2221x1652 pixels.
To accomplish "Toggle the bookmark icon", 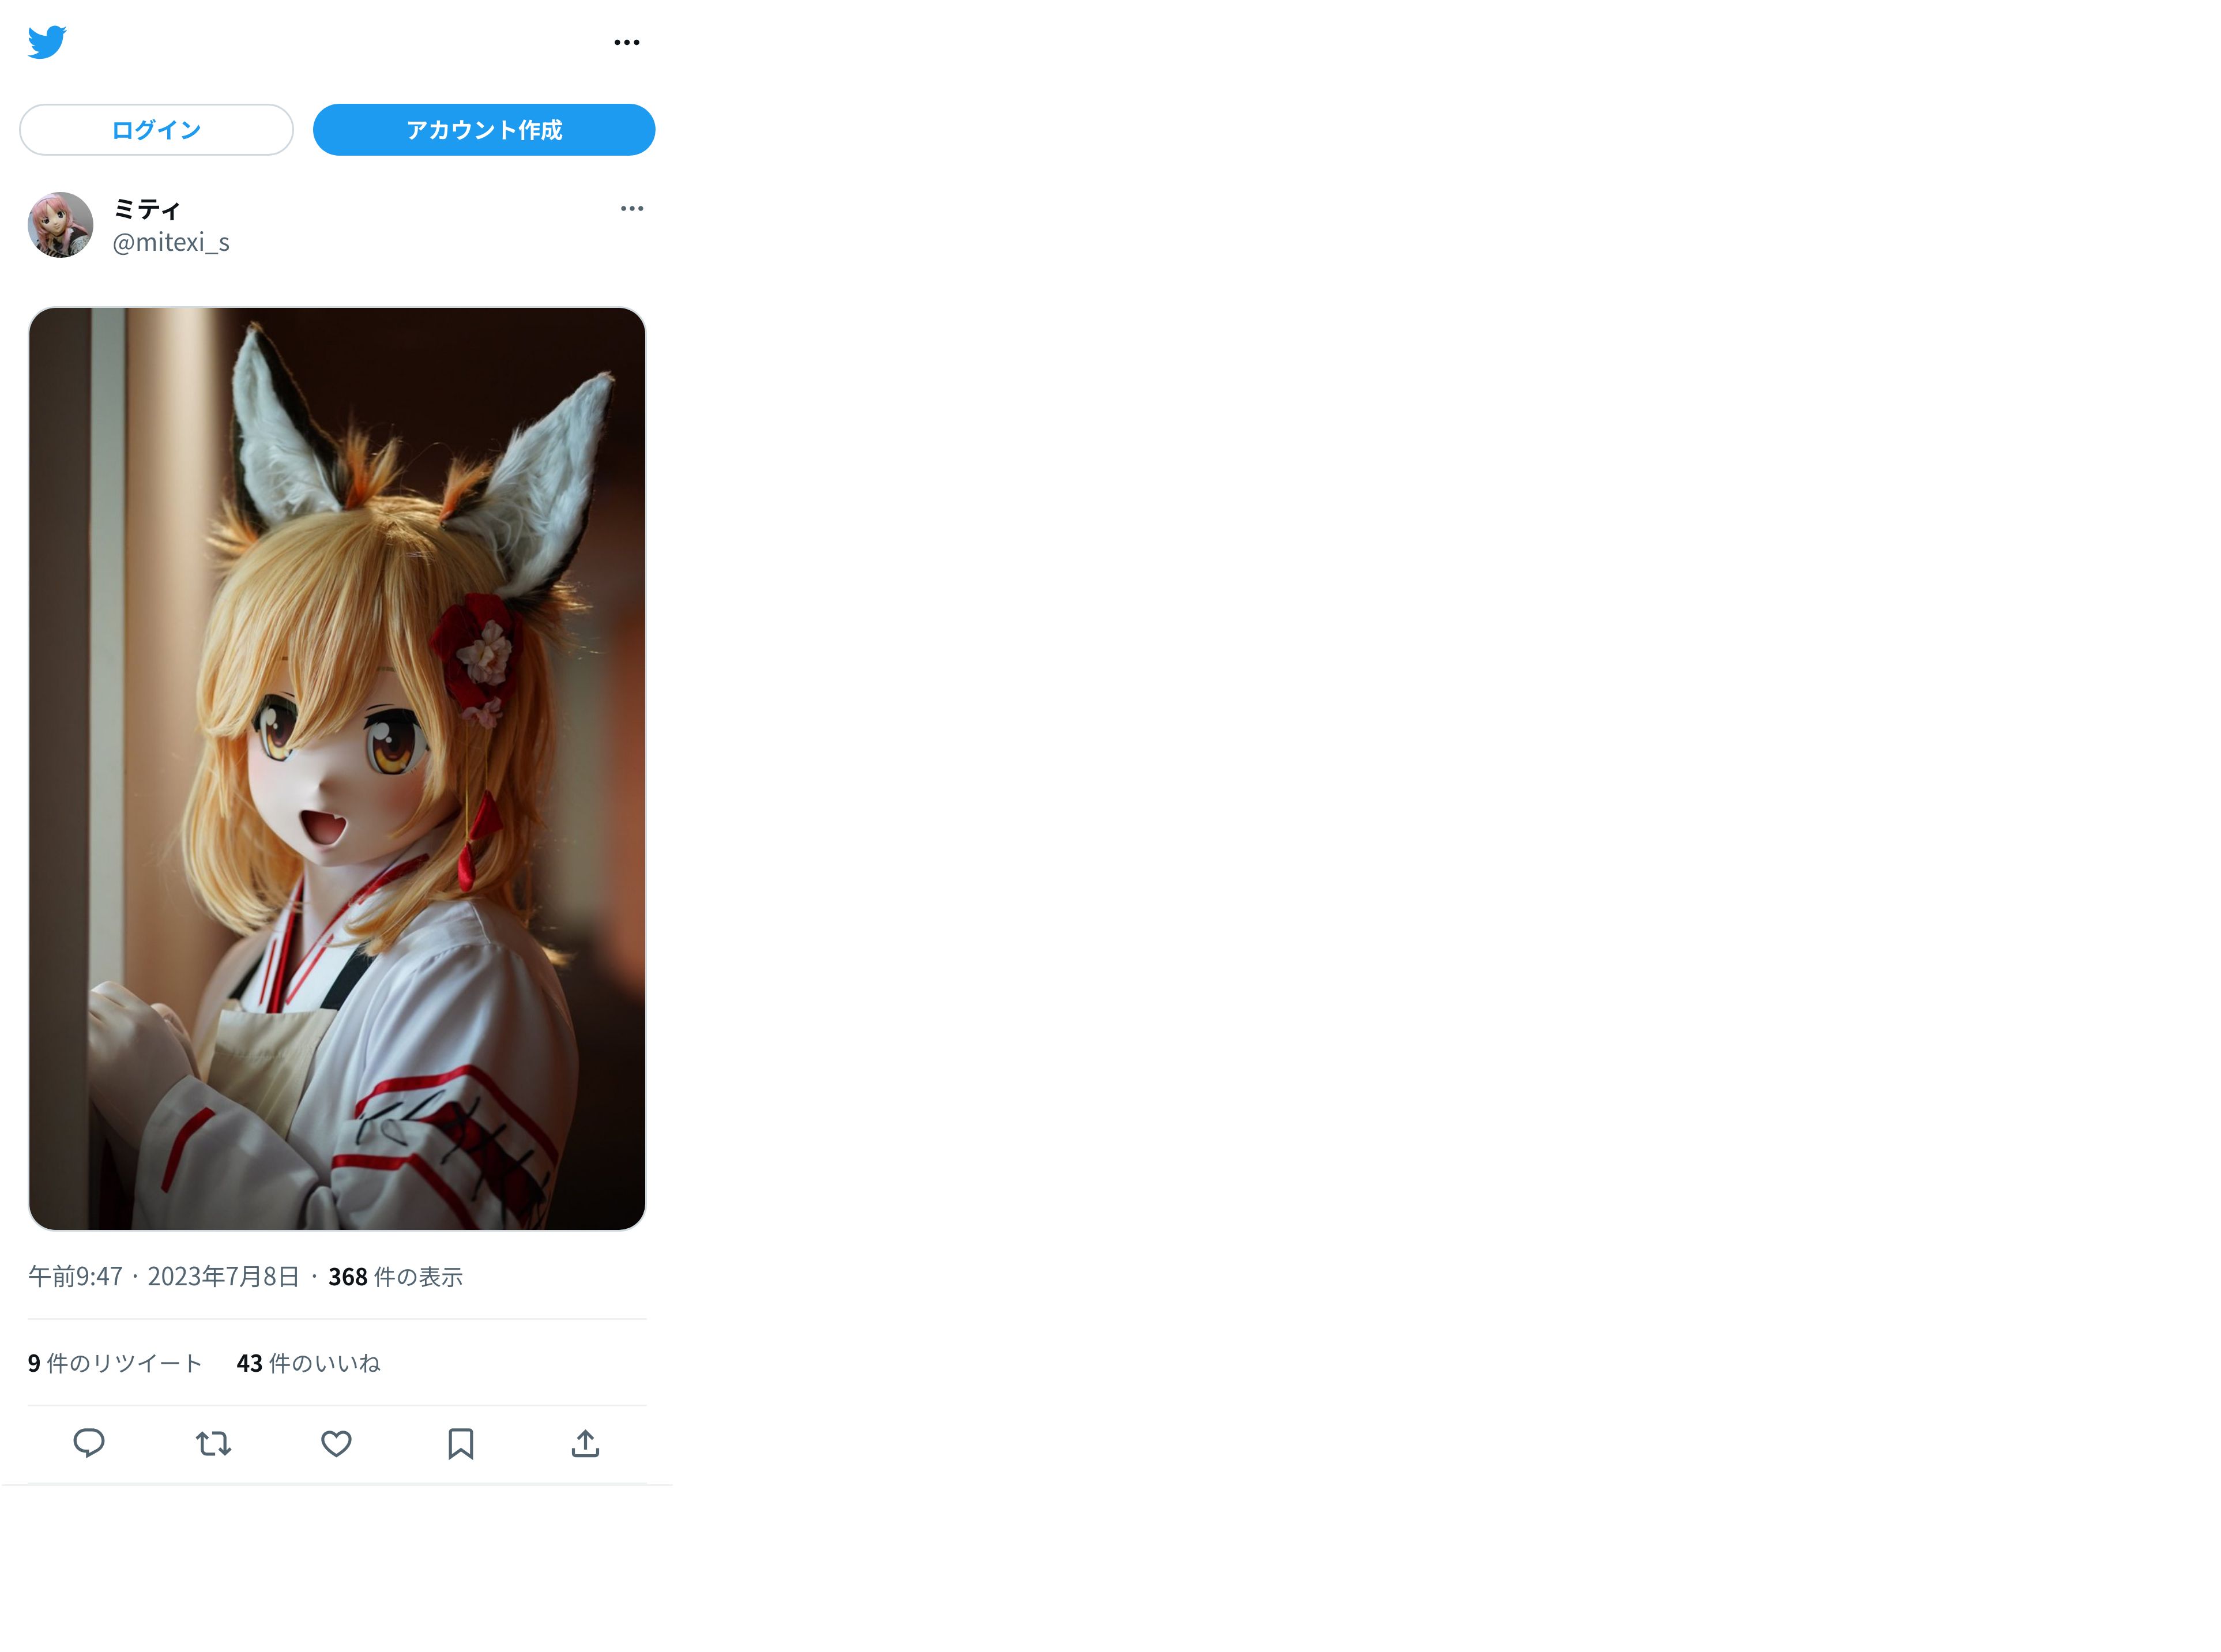I will tap(461, 1443).
